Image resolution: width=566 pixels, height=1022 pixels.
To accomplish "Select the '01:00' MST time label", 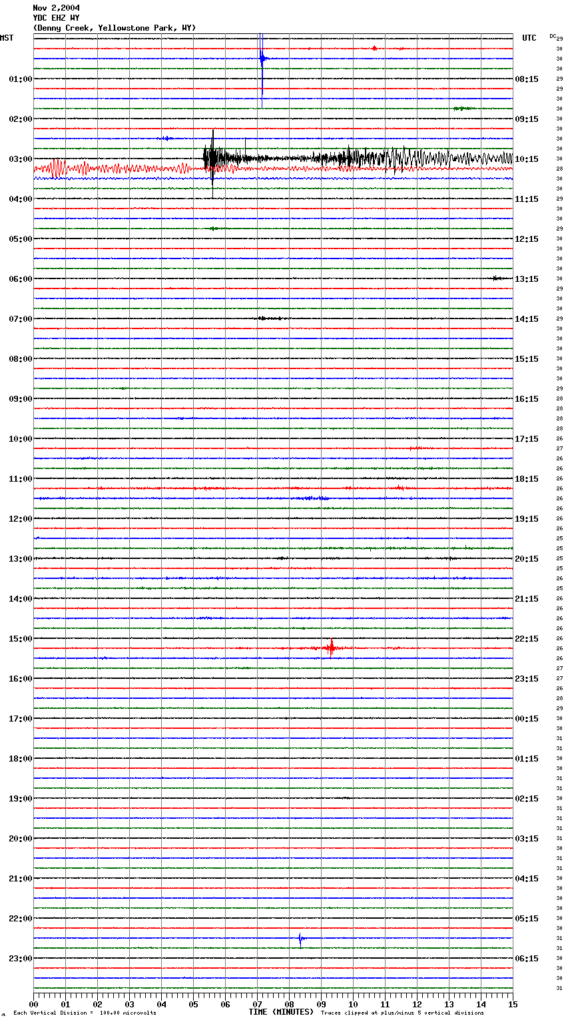I will click(21, 79).
